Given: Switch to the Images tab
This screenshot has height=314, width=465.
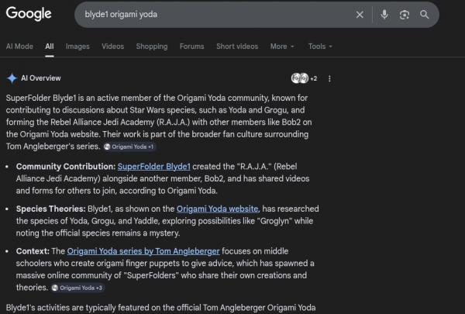Looking at the screenshot, I should pyautogui.click(x=77, y=47).
